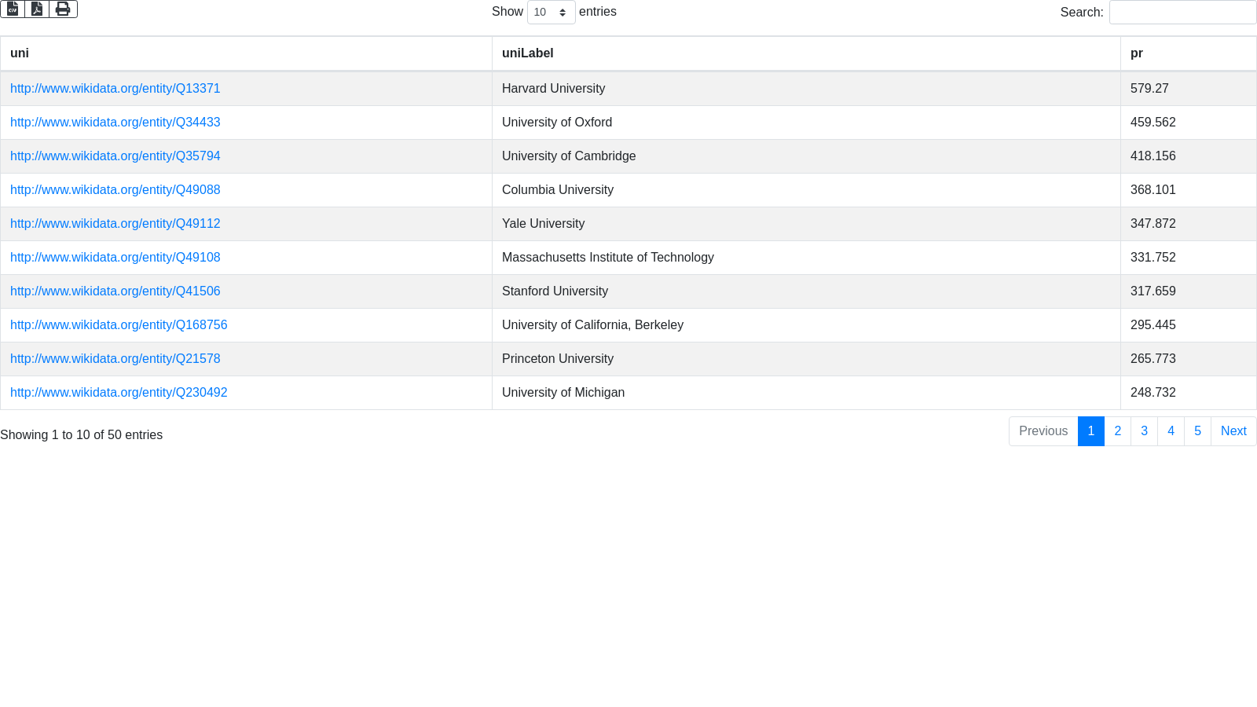Visit the Q168756 Berkeley entity link
This screenshot has height=707, width=1257.
click(x=119, y=325)
